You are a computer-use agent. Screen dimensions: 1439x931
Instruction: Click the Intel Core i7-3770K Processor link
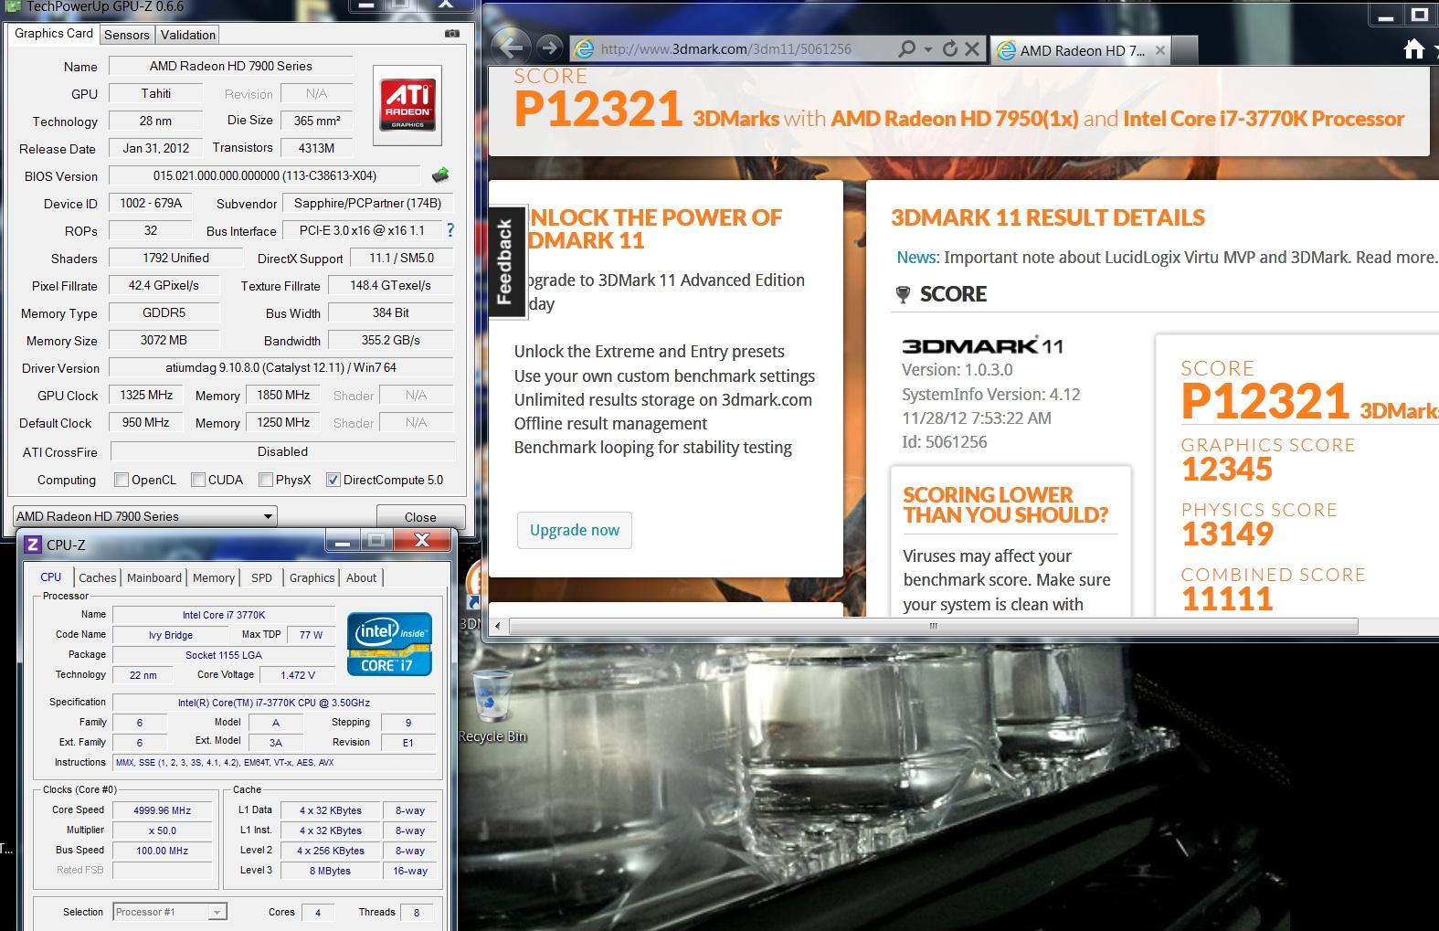tap(1264, 118)
